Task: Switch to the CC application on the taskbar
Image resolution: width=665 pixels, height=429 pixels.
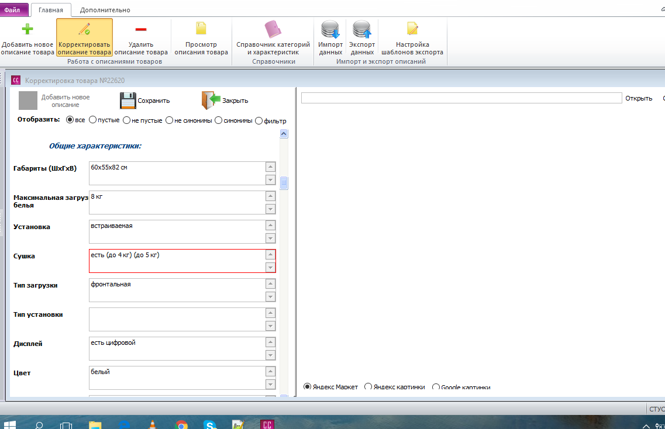Action: click(x=267, y=424)
